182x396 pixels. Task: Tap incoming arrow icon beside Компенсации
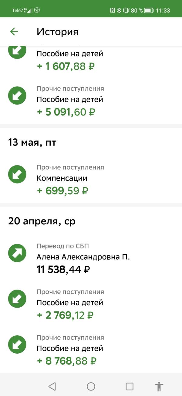pyautogui.click(x=17, y=174)
